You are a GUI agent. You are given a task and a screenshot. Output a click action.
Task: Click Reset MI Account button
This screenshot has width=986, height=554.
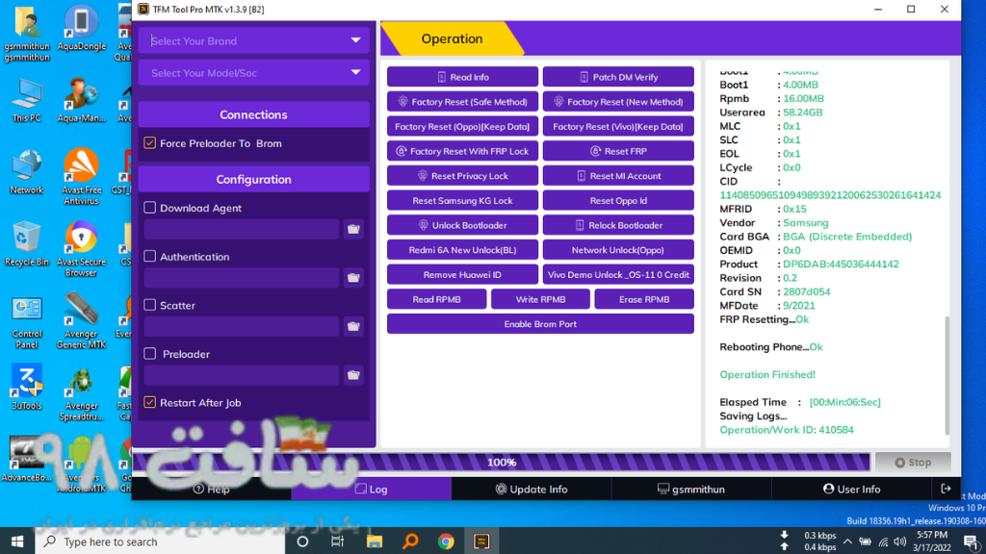[x=618, y=176]
